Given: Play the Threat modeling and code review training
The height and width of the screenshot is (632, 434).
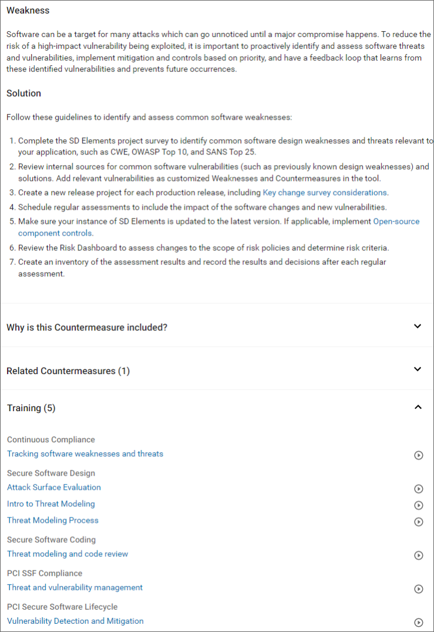Looking at the screenshot, I should pyautogui.click(x=419, y=554).
